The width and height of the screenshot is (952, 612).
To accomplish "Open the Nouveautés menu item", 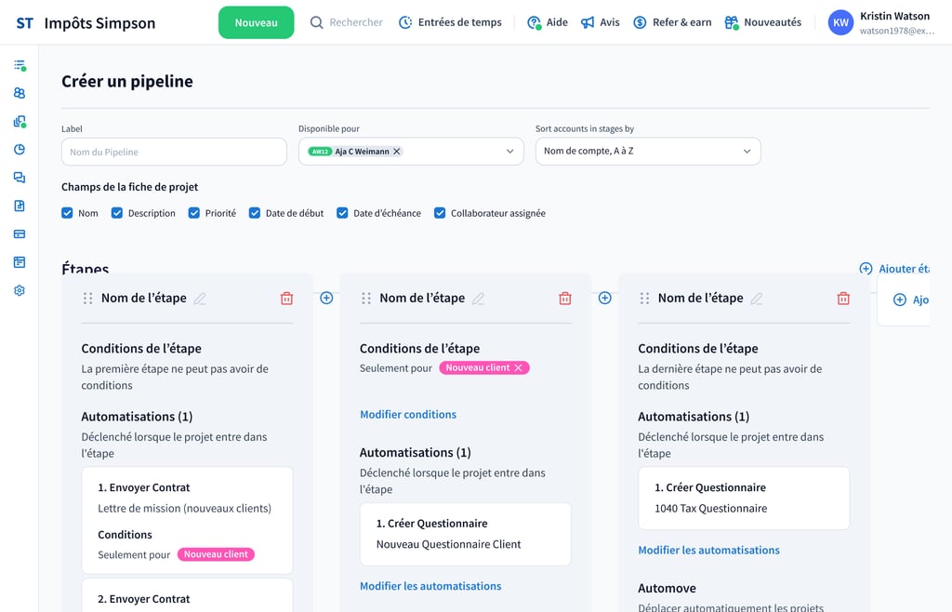I will click(762, 22).
